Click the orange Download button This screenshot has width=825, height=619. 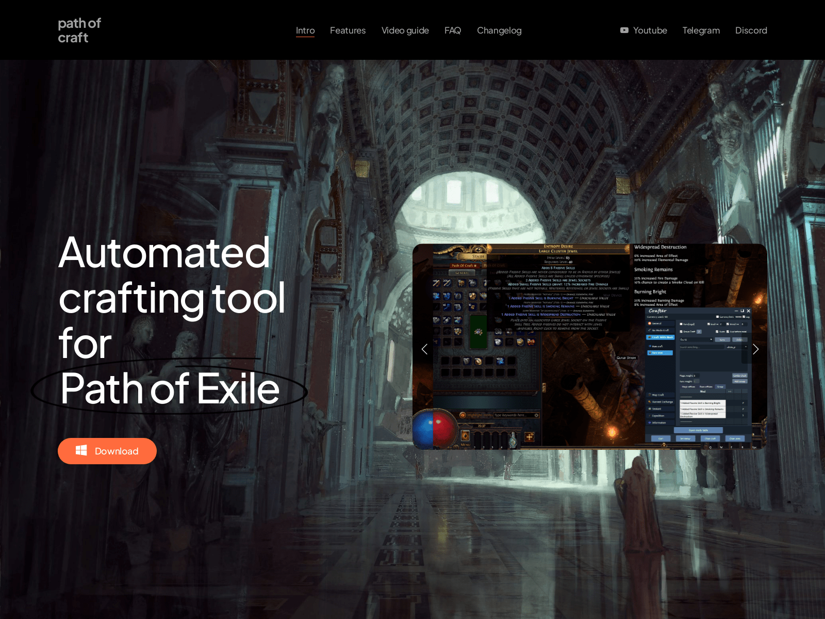coord(107,451)
